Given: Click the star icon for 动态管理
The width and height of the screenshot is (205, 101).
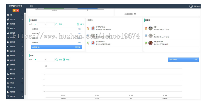Looking at the screenshot, I should tap(8, 37).
